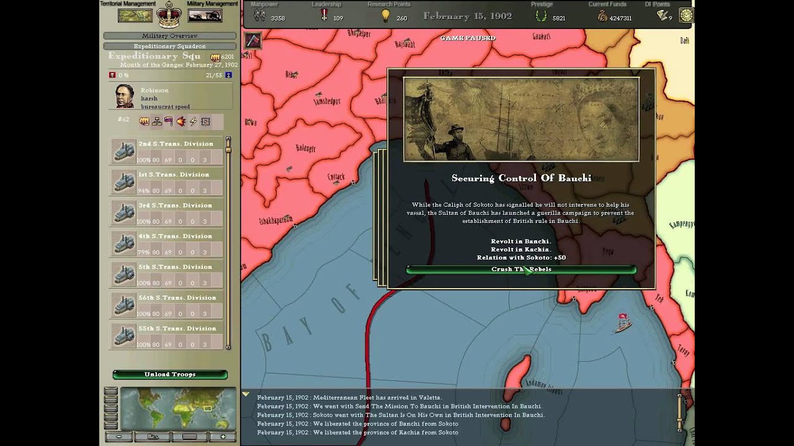
Task: Open the Expeditionary Squadron tab
Action: click(169, 46)
